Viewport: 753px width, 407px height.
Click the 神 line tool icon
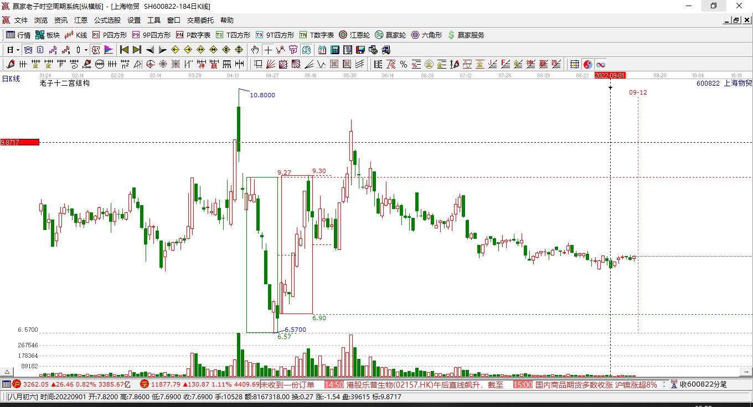(202, 64)
